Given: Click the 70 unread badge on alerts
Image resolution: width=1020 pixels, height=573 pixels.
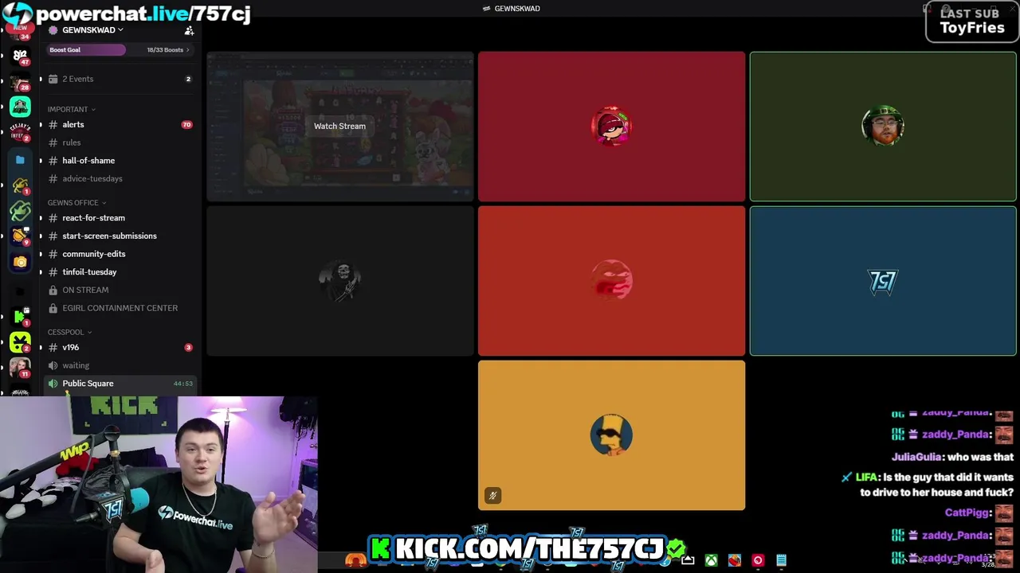Looking at the screenshot, I should click(186, 125).
